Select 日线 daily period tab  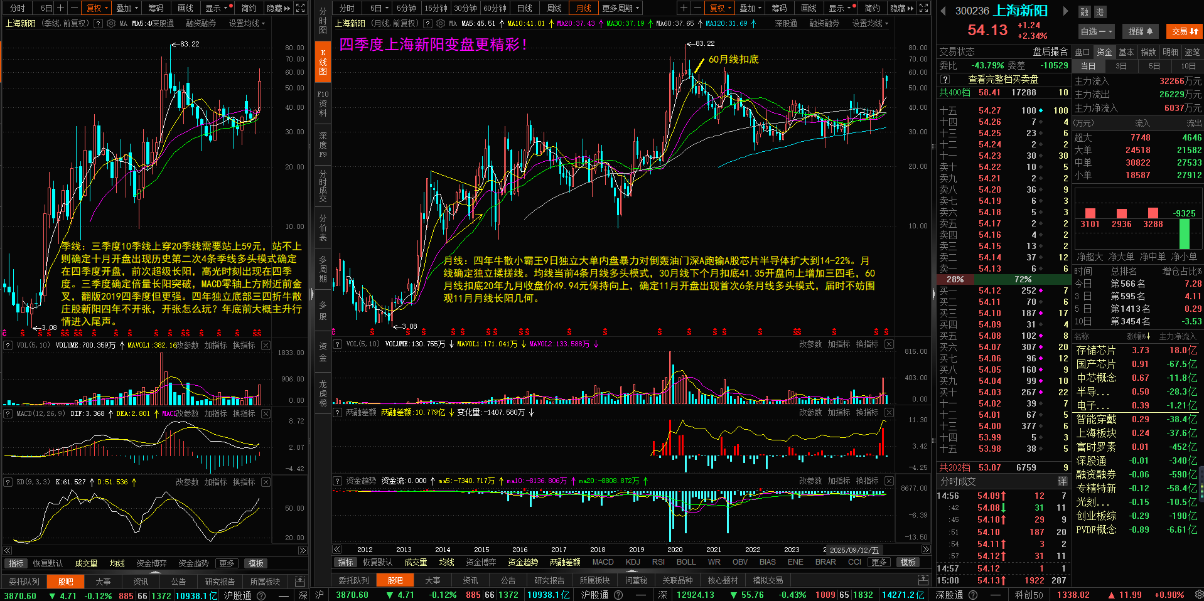524,8
